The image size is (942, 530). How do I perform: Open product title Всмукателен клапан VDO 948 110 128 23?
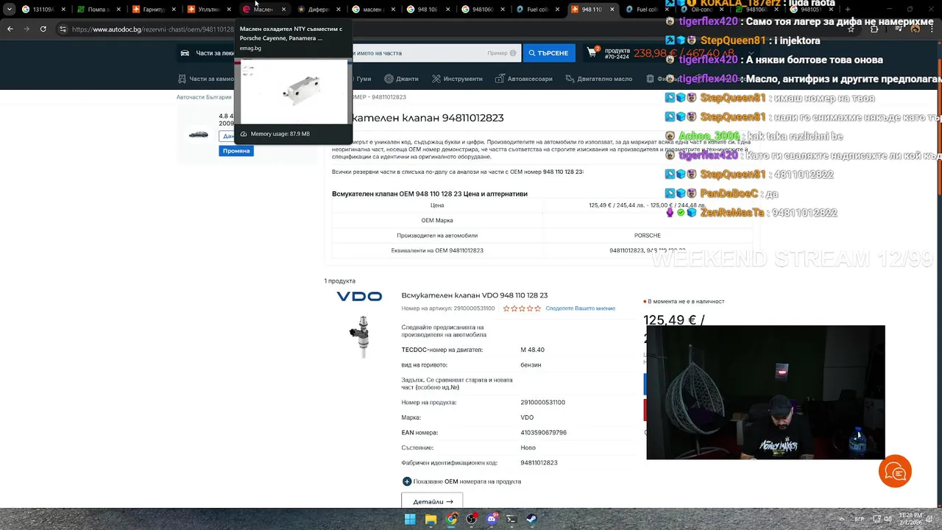click(475, 295)
